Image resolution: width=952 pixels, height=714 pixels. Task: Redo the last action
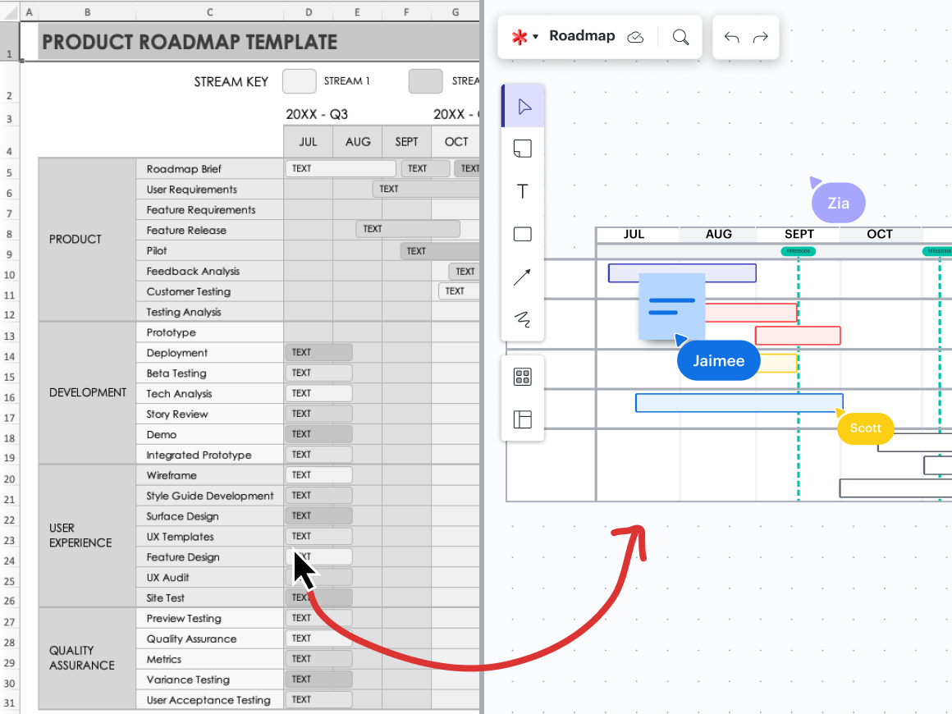[x=761, y=37]
